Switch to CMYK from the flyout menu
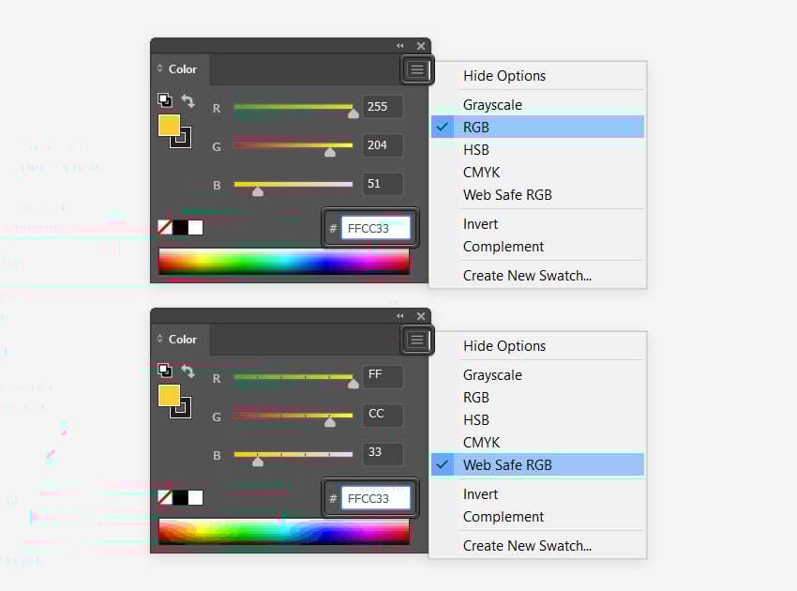 [x=479, y=172]
